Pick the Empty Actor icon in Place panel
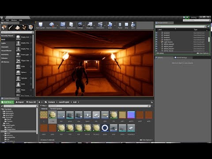Screen dimensions: 212x159 tap(18, 37)
